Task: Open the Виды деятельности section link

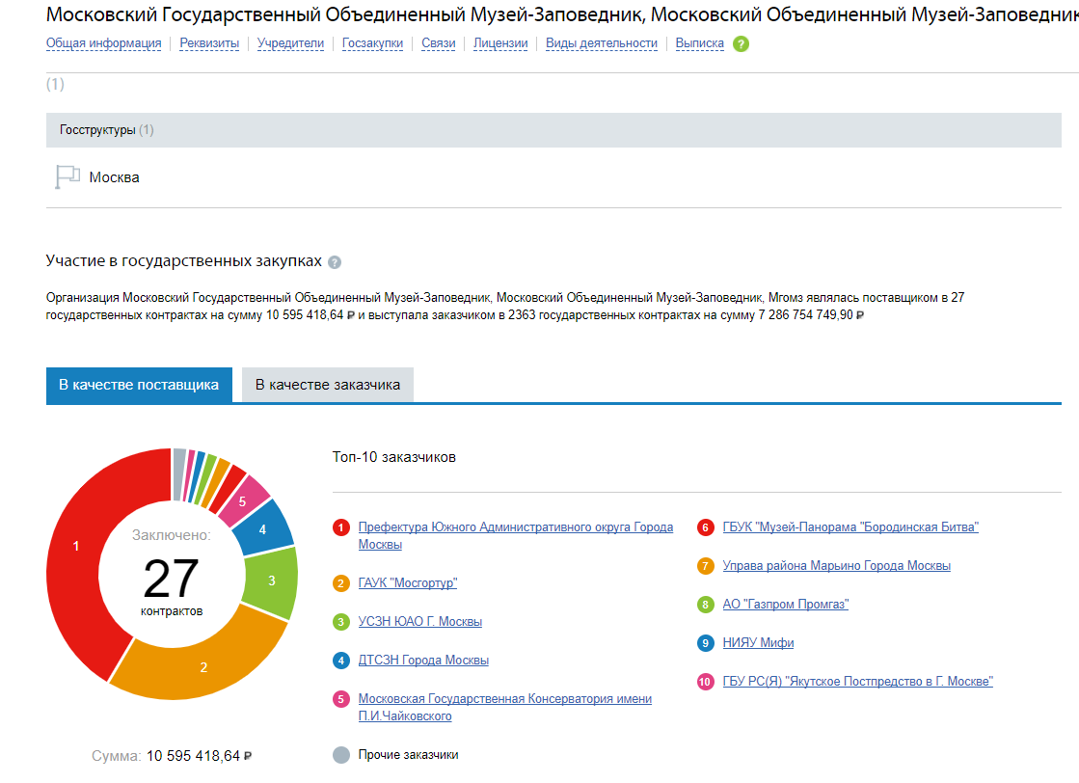Action: coord(602,43)
